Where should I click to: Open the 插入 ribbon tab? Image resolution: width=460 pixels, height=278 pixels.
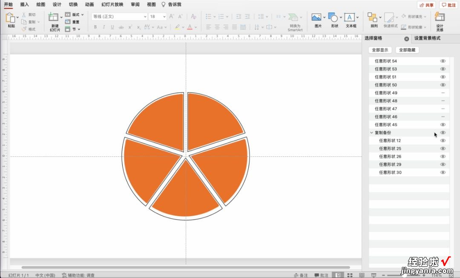[24, 4]
